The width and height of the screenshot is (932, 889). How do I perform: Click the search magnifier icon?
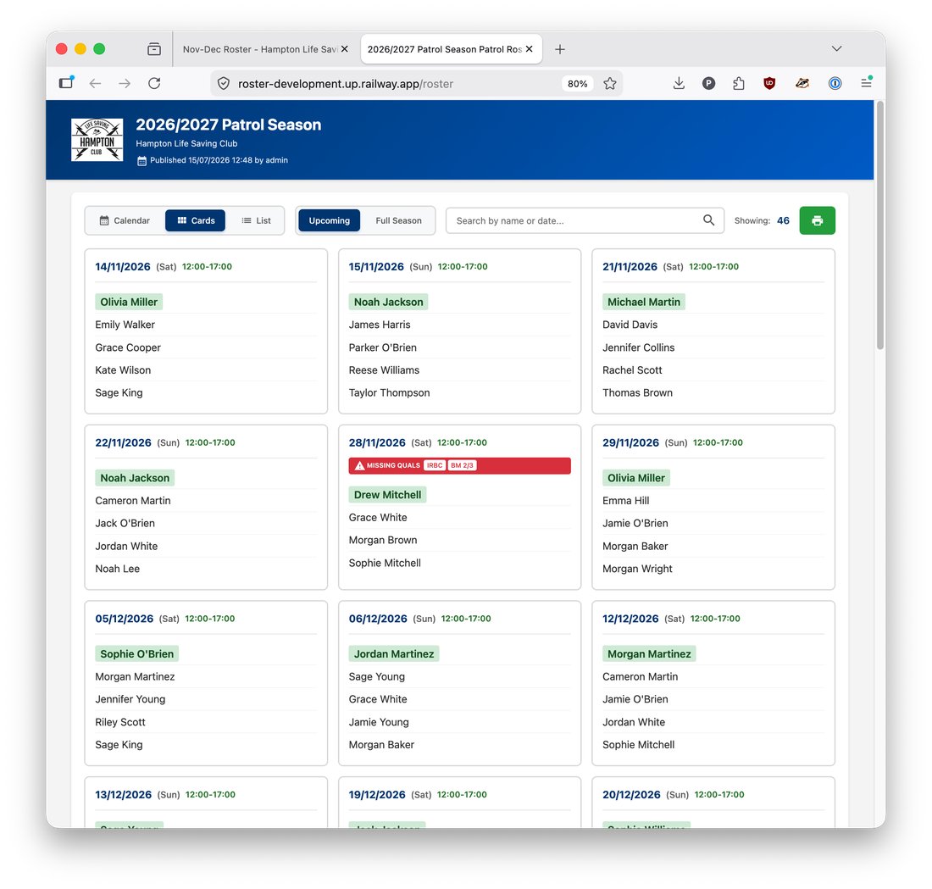click(708, 220)
